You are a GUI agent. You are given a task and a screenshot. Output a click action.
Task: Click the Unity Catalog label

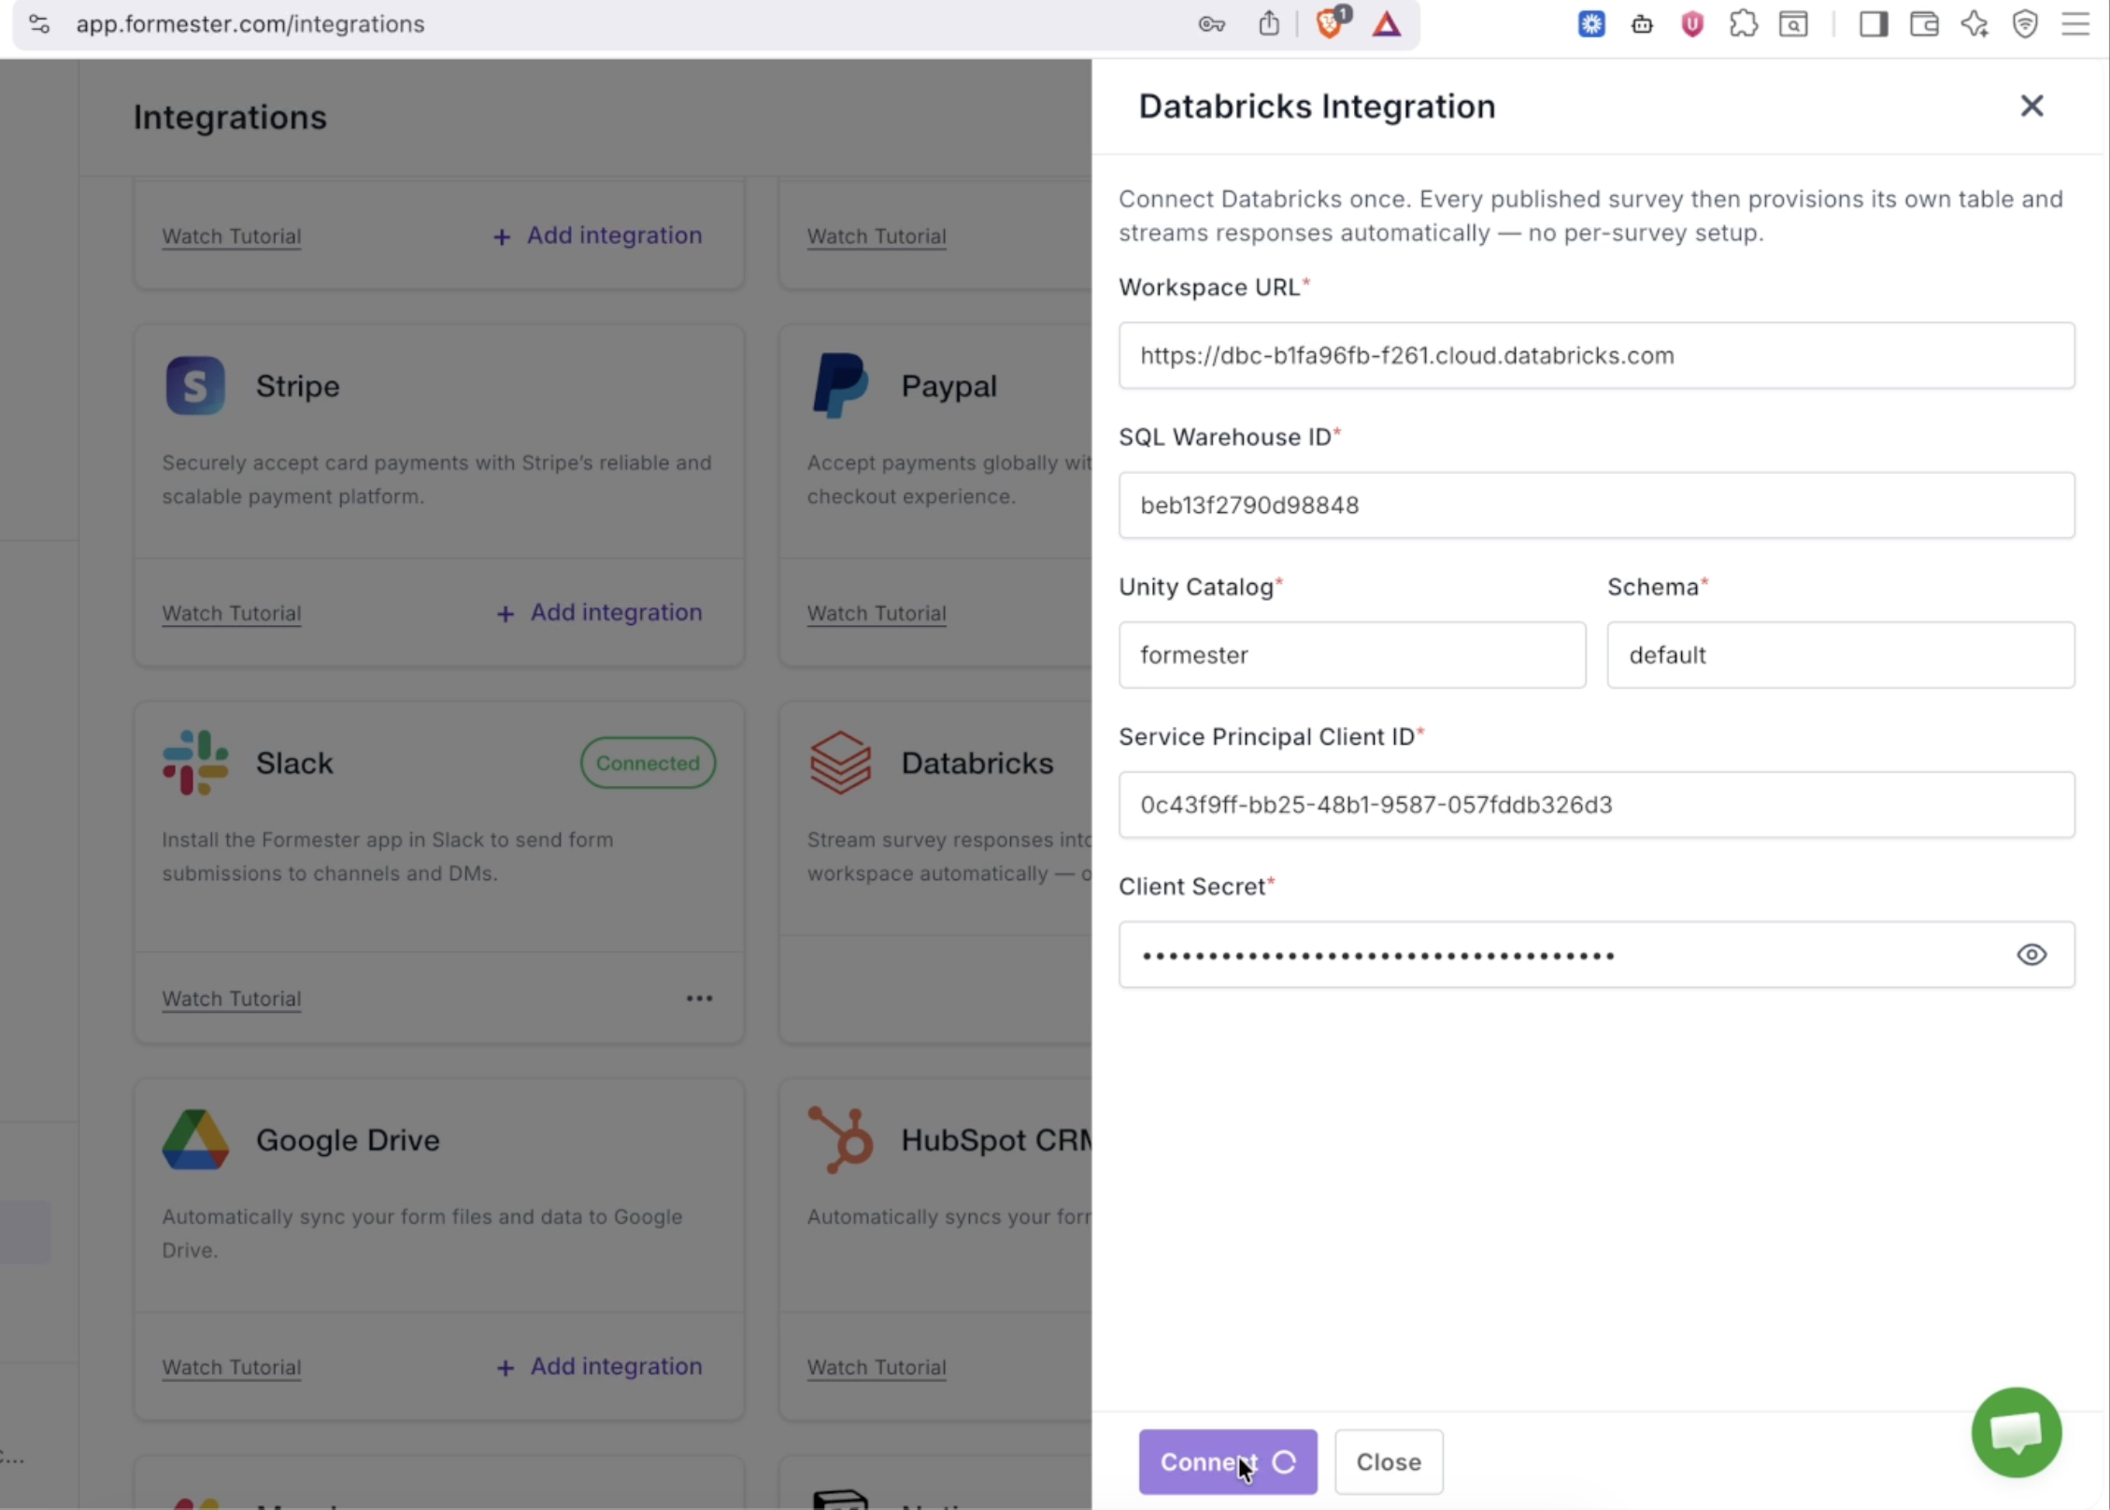tap(1196, 587)
